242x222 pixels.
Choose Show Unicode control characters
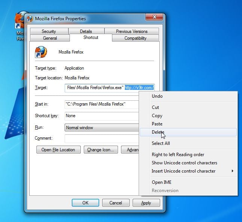pos(188,163)
